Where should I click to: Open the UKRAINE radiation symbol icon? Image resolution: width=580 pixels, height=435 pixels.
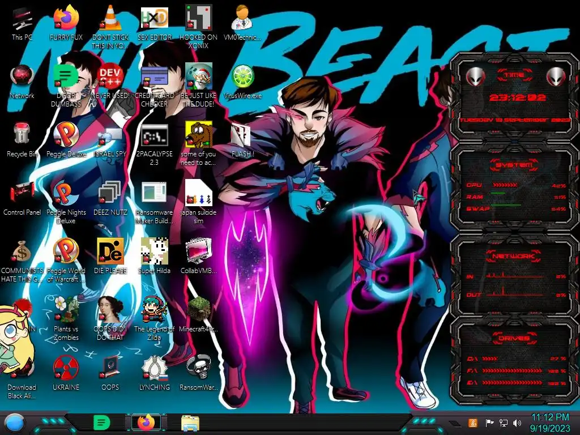tap(66, 368)
